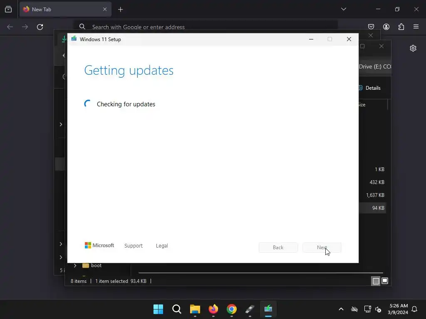Show hidden system tray icons
426x319 pixels.
[341, 309]
